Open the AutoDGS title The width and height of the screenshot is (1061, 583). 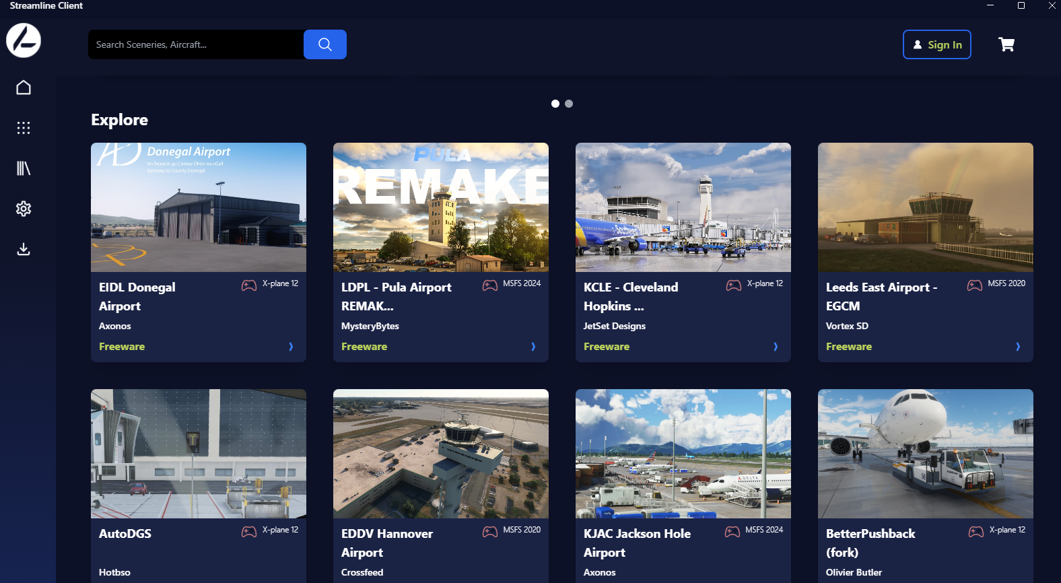coord(125,534)
